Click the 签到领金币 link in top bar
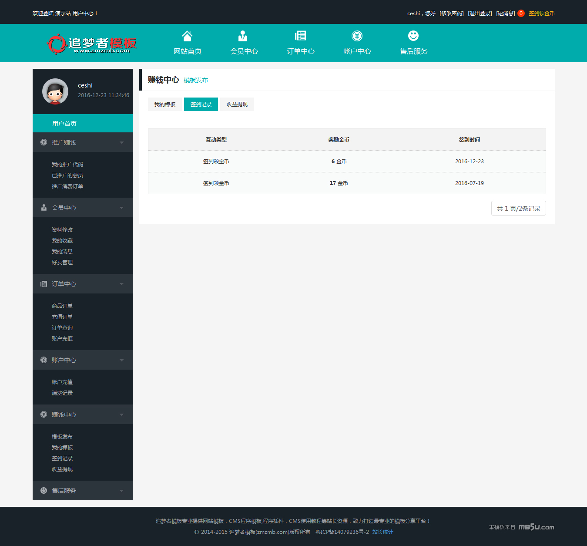 tap(541, 13)
